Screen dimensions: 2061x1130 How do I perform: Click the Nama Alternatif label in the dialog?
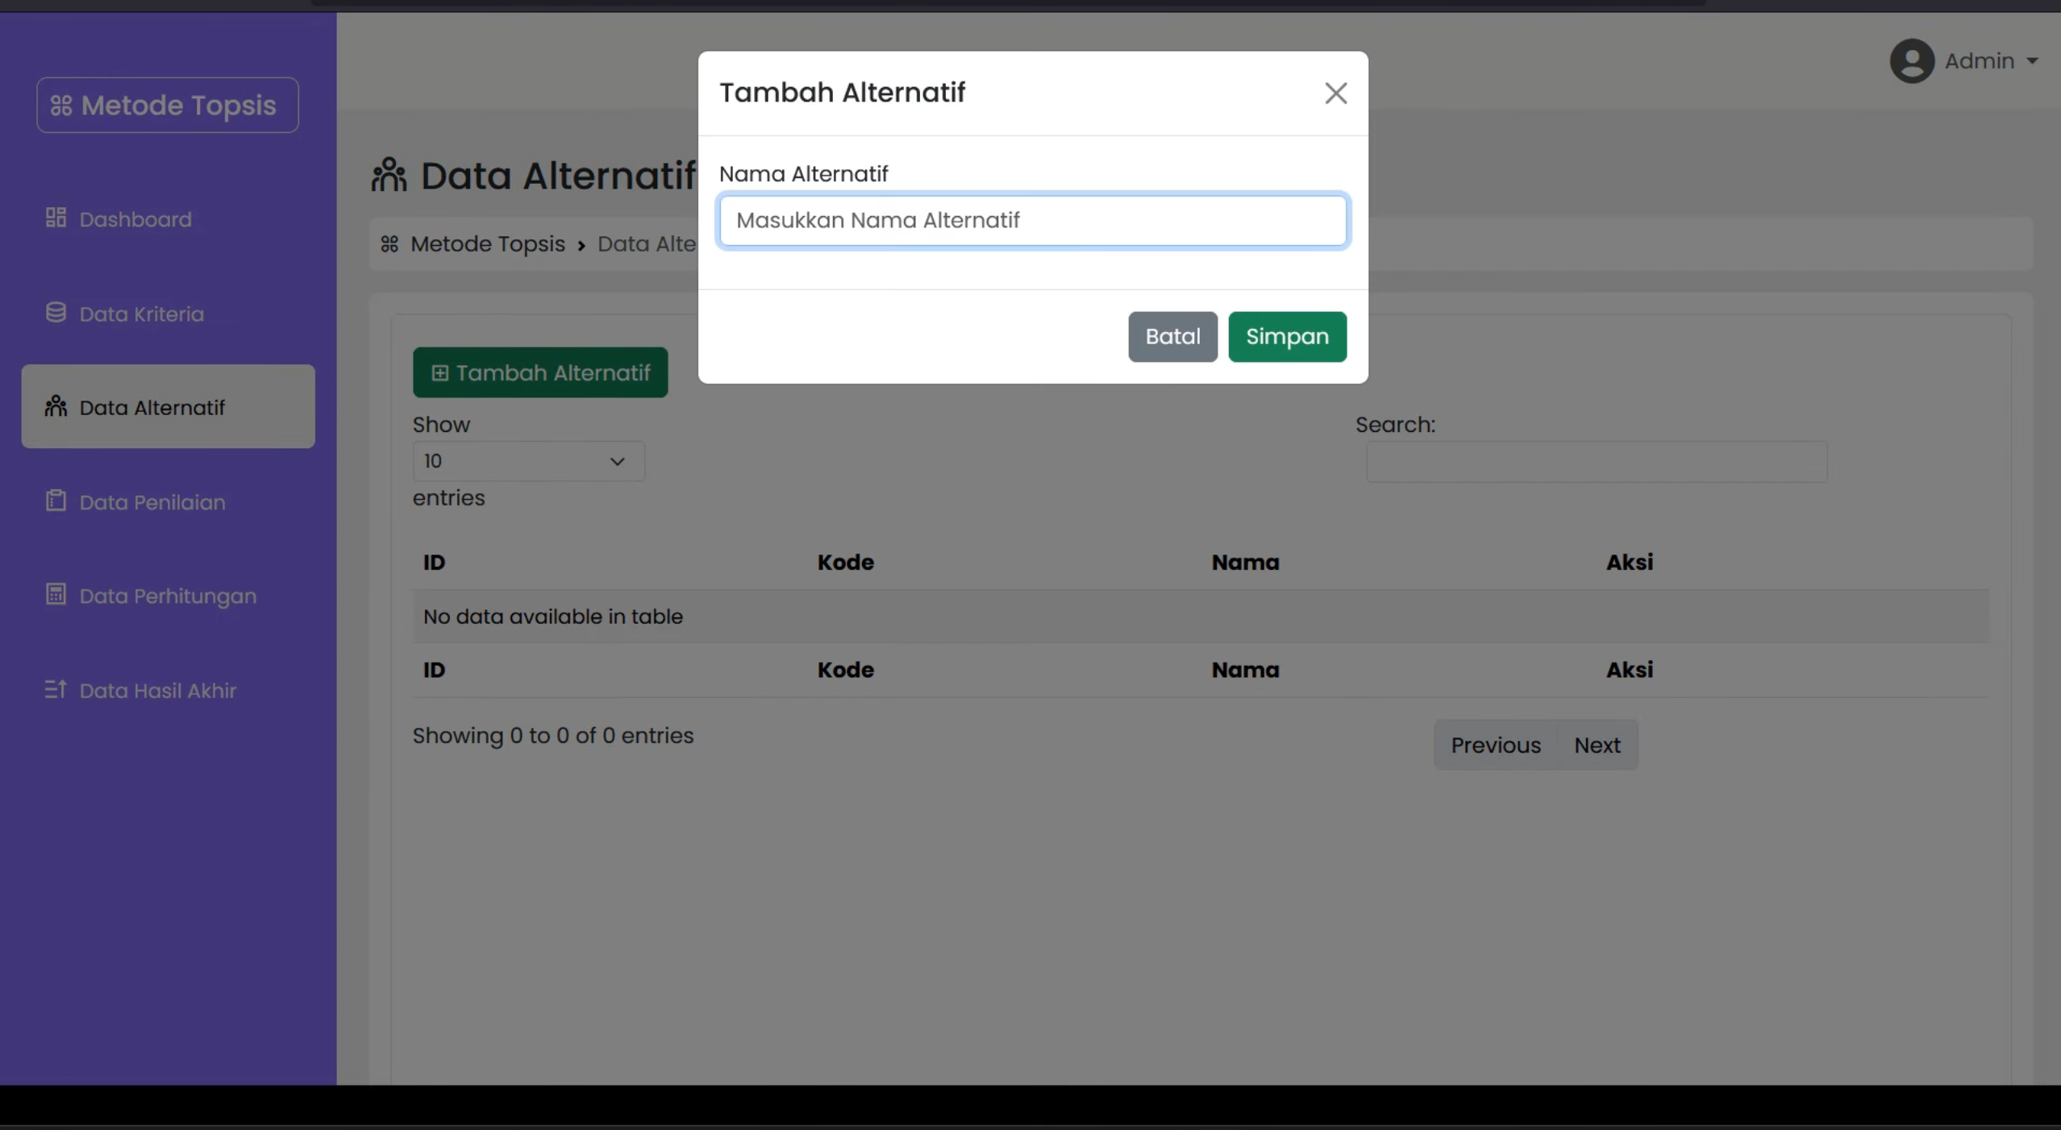tap(803, 174)
